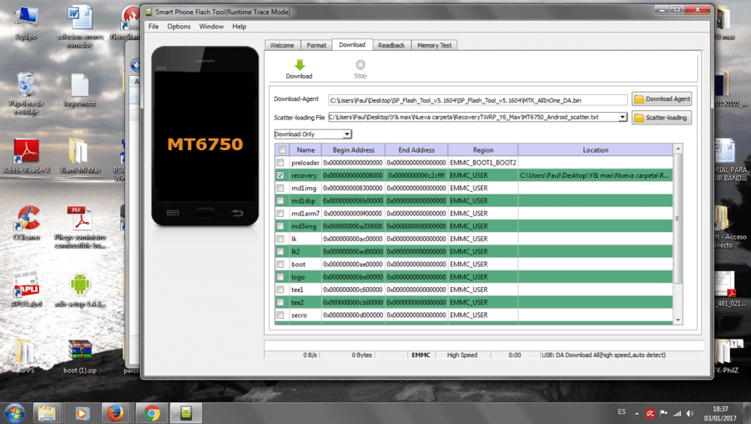Open File Explorer from taskbar
Screen dimensions: 751x424
(47, 413)
